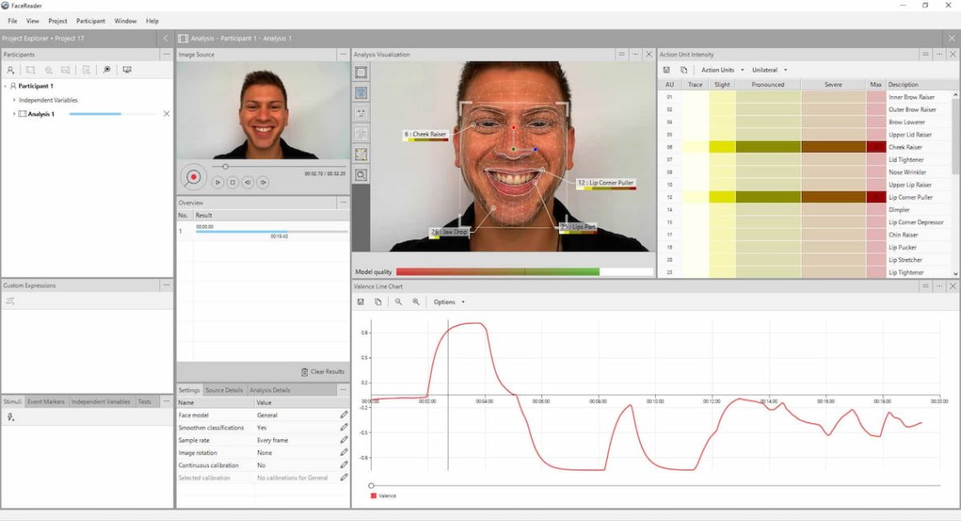Click the add stimulus icon
This screenshot has height=521, width=961.
[11, 416]
